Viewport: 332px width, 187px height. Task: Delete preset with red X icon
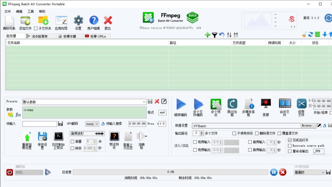click(157, 101)
